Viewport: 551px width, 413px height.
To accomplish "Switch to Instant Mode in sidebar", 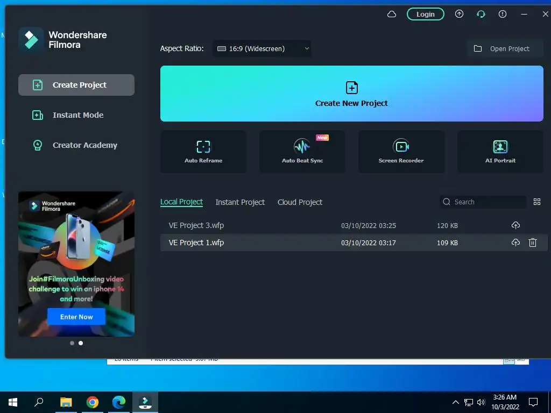I will pos(76,115).
